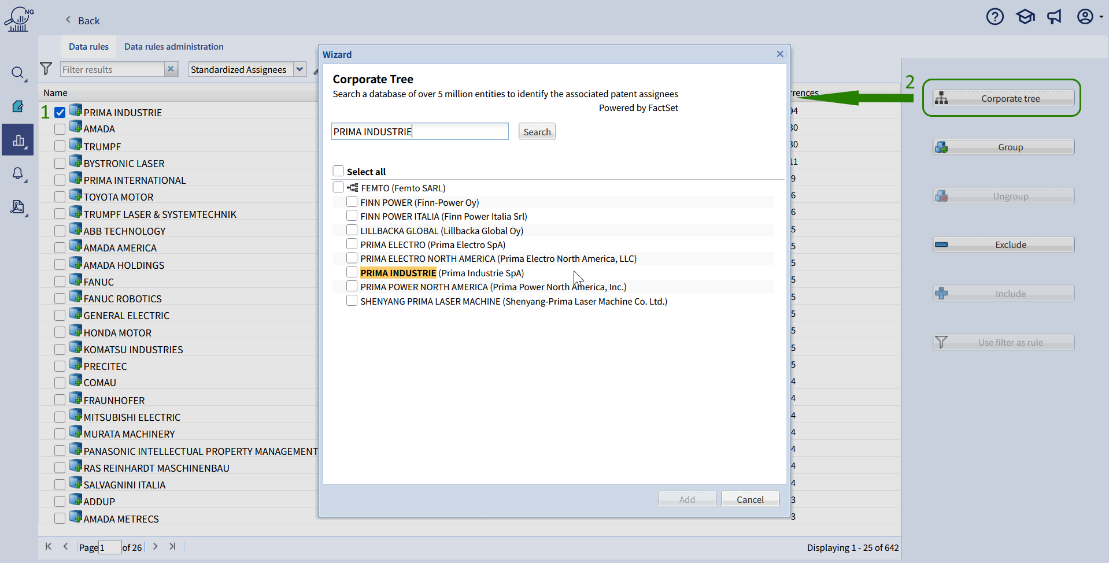Check PRIMA ELECTRO (Prima Electro SpA) checkbox

pyautogui.click(x=352, y=244)
